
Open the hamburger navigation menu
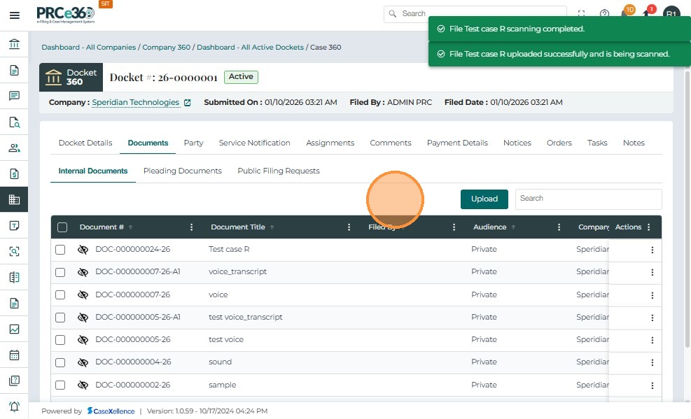(x=14, y=15)
